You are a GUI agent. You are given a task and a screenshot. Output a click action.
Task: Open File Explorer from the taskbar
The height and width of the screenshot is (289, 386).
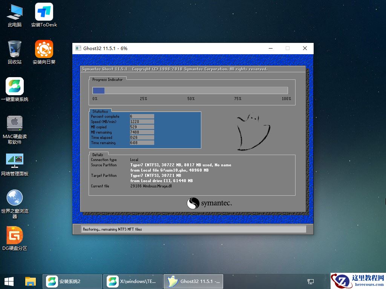pyautogui.click(x=31, y=281)
